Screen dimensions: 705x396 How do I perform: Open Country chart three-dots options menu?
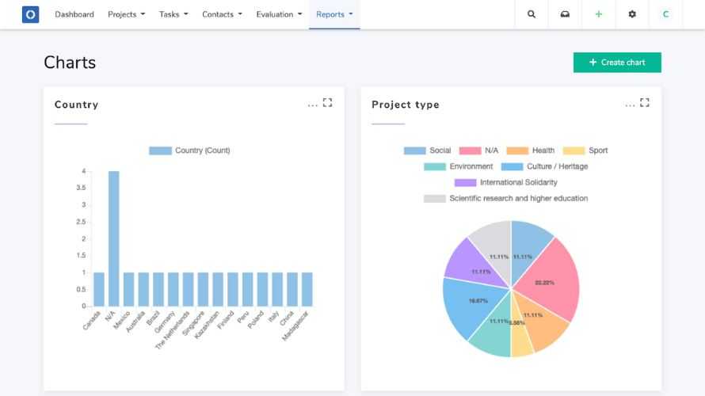[x=313, y=105]
